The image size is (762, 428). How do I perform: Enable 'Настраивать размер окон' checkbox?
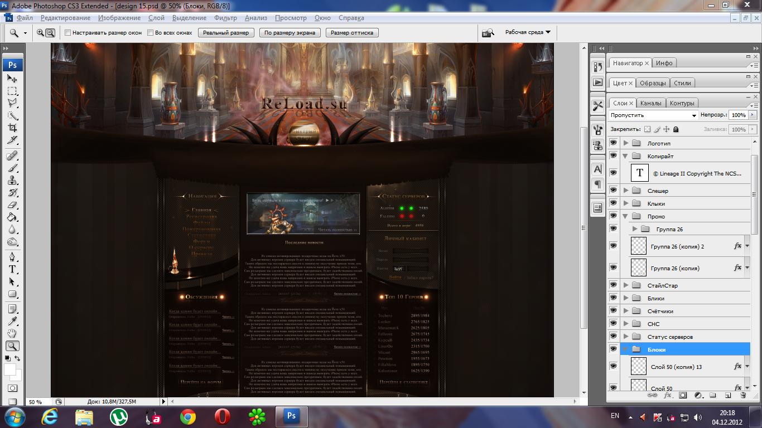pos(67,33)
